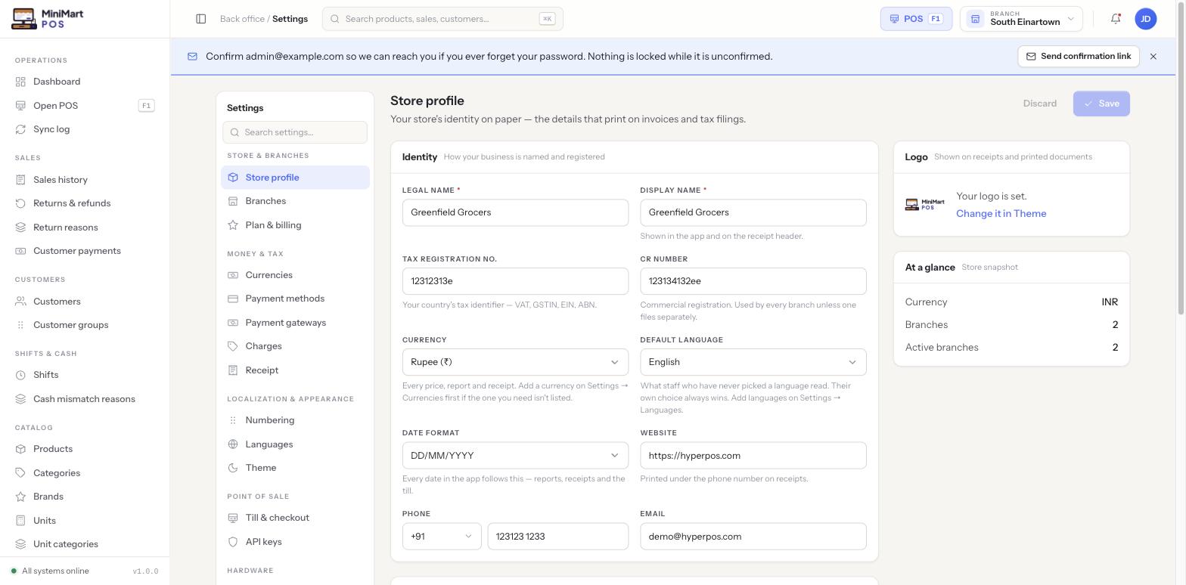Click the Website input field
This screenshot has width=1186, height=585.
(x=753, y=456)
